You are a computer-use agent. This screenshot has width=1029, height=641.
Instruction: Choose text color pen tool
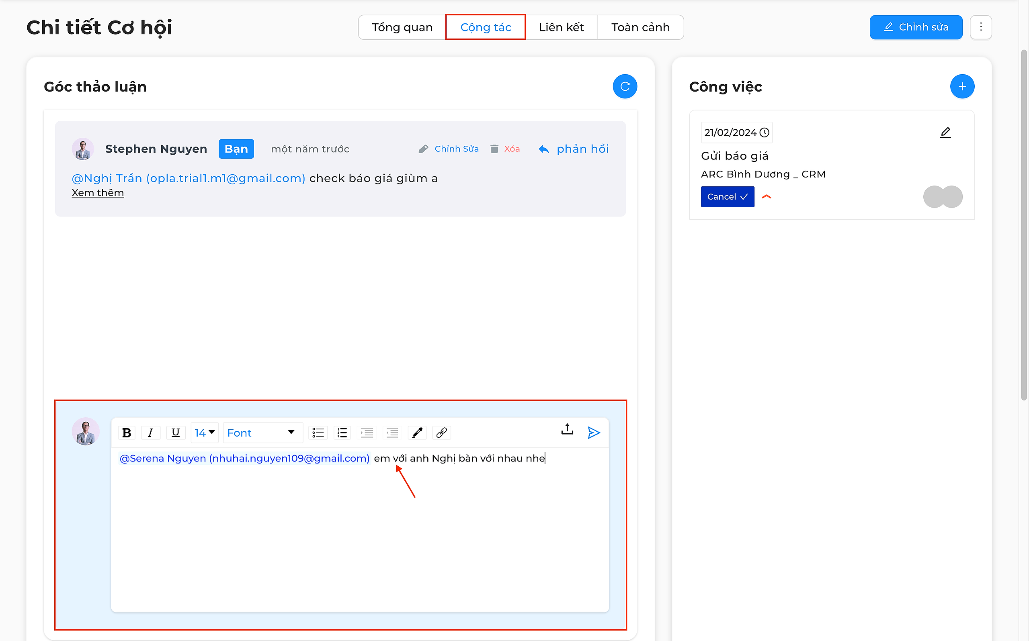tap(417, 433)
